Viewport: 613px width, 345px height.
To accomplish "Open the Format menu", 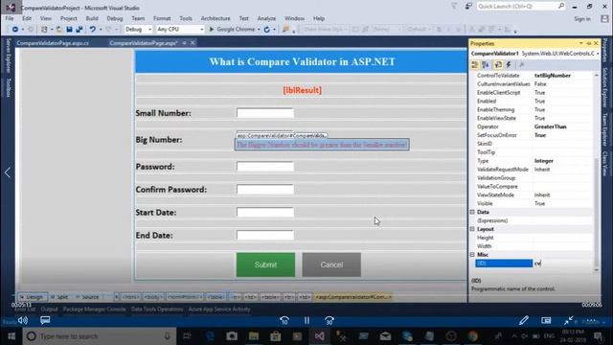I will [x=162, y=18].
